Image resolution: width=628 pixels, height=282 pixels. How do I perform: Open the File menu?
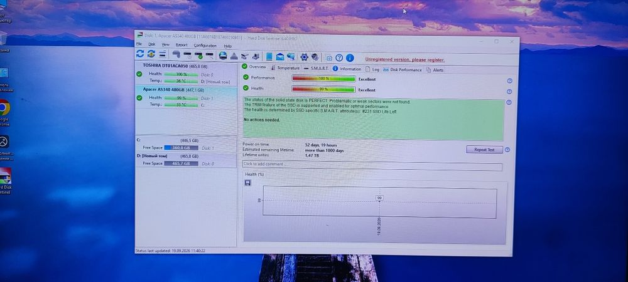(x=139, y=44)
